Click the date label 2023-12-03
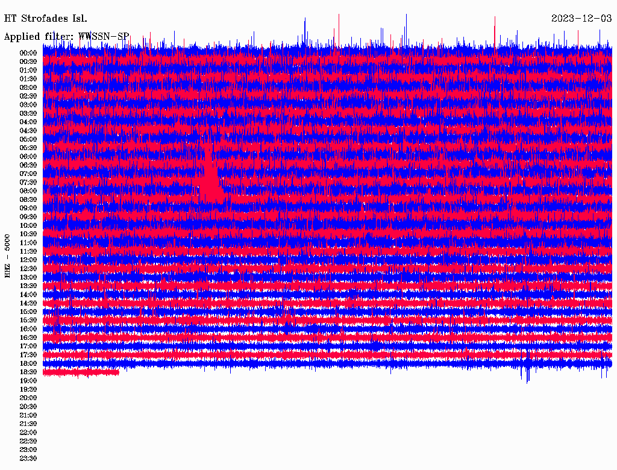 [581, 19]
